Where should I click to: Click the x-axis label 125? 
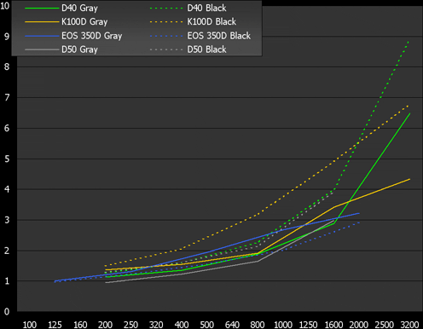[x=55, y=325]
